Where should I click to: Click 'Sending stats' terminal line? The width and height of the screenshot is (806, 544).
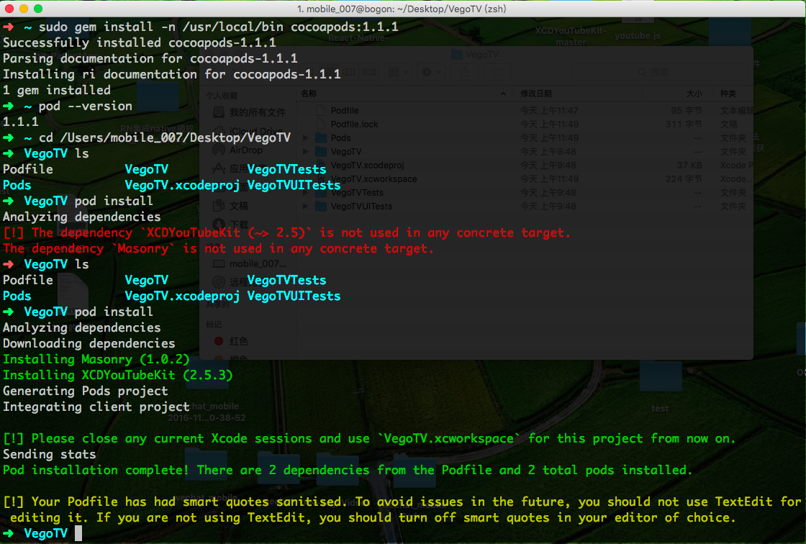coord(50,454)
